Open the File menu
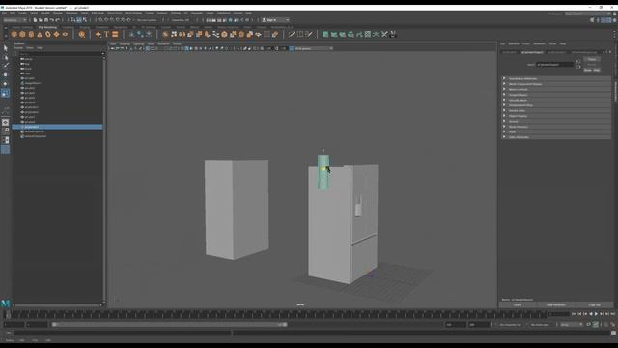This screenshot has height=348, width=618. 4,13
